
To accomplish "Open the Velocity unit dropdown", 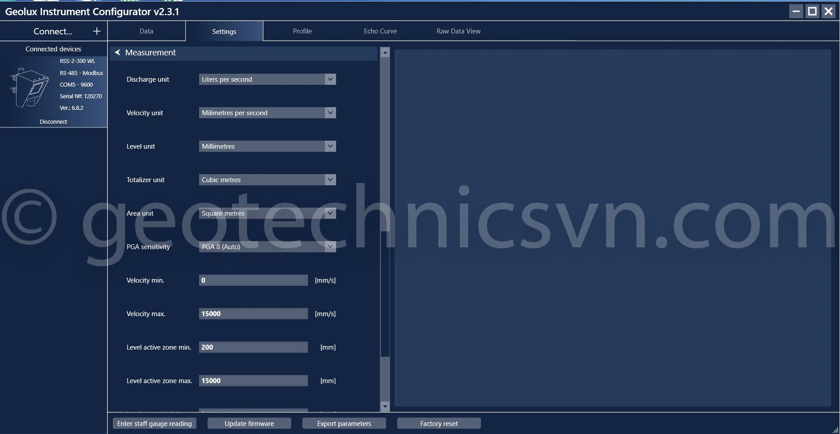I will click(330, 113).
